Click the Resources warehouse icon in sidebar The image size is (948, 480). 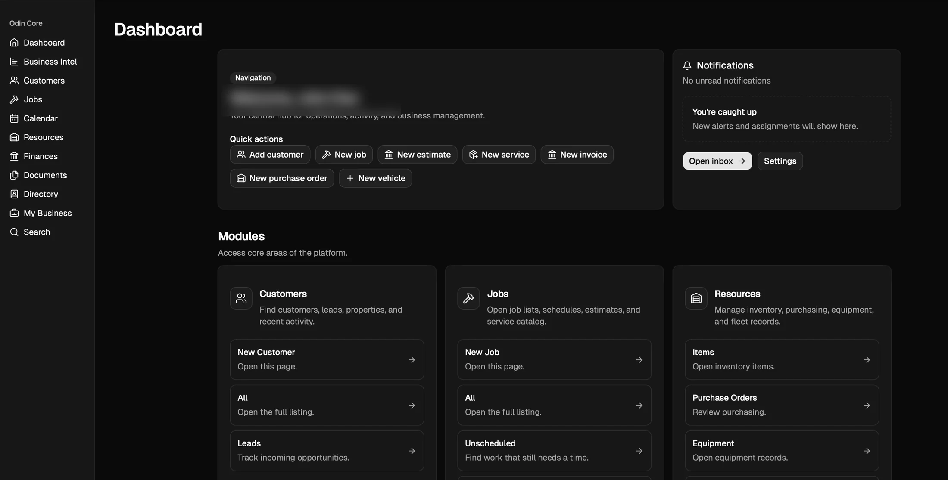point(14,137)
